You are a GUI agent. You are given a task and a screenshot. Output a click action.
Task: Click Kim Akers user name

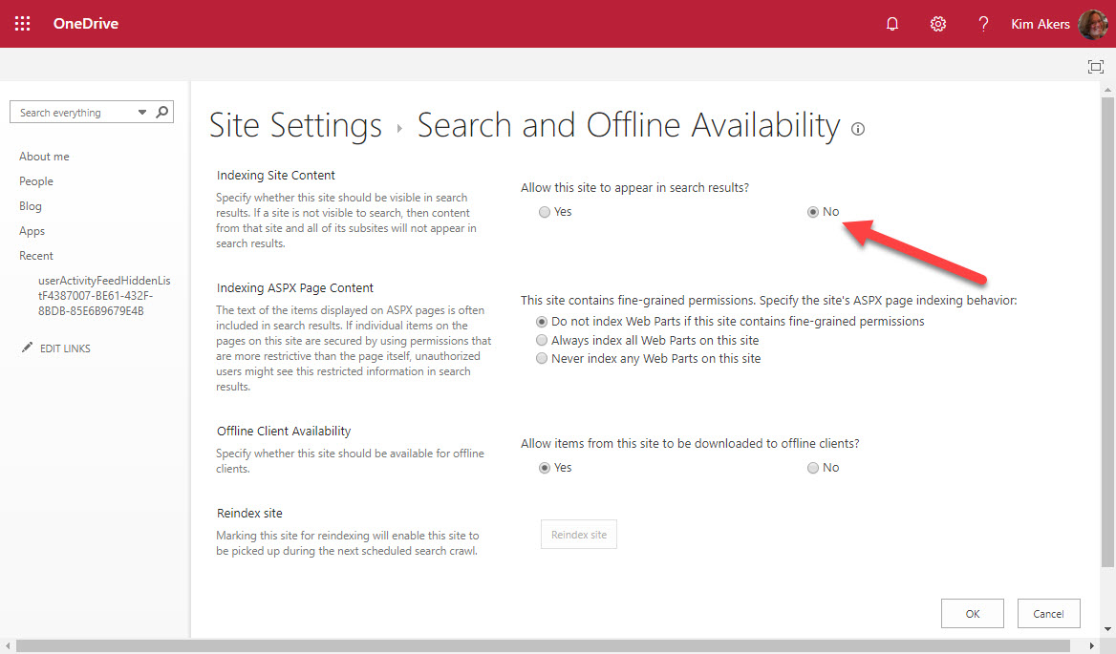1041,24
